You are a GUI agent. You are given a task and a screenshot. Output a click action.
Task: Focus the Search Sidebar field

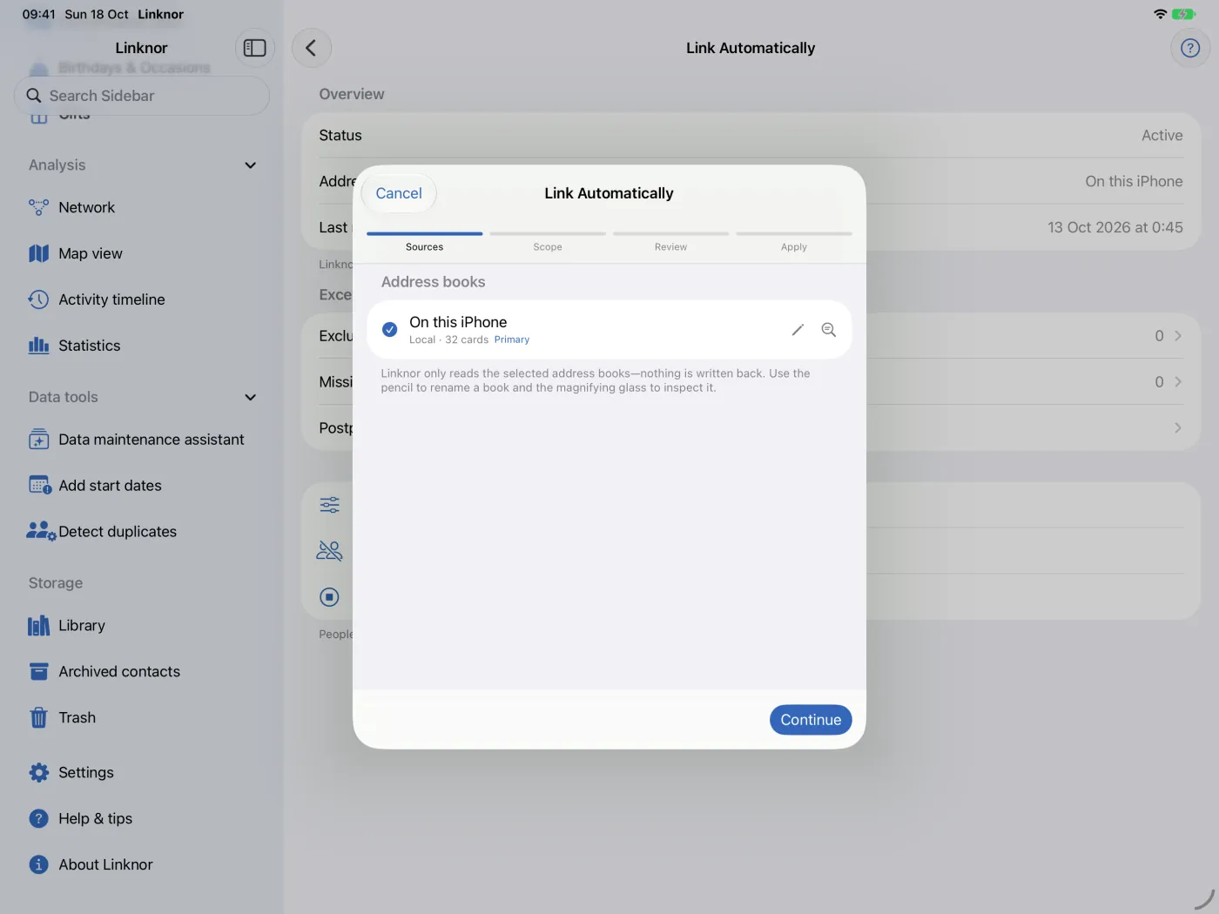pyautogui.click(x=142, y=96)
